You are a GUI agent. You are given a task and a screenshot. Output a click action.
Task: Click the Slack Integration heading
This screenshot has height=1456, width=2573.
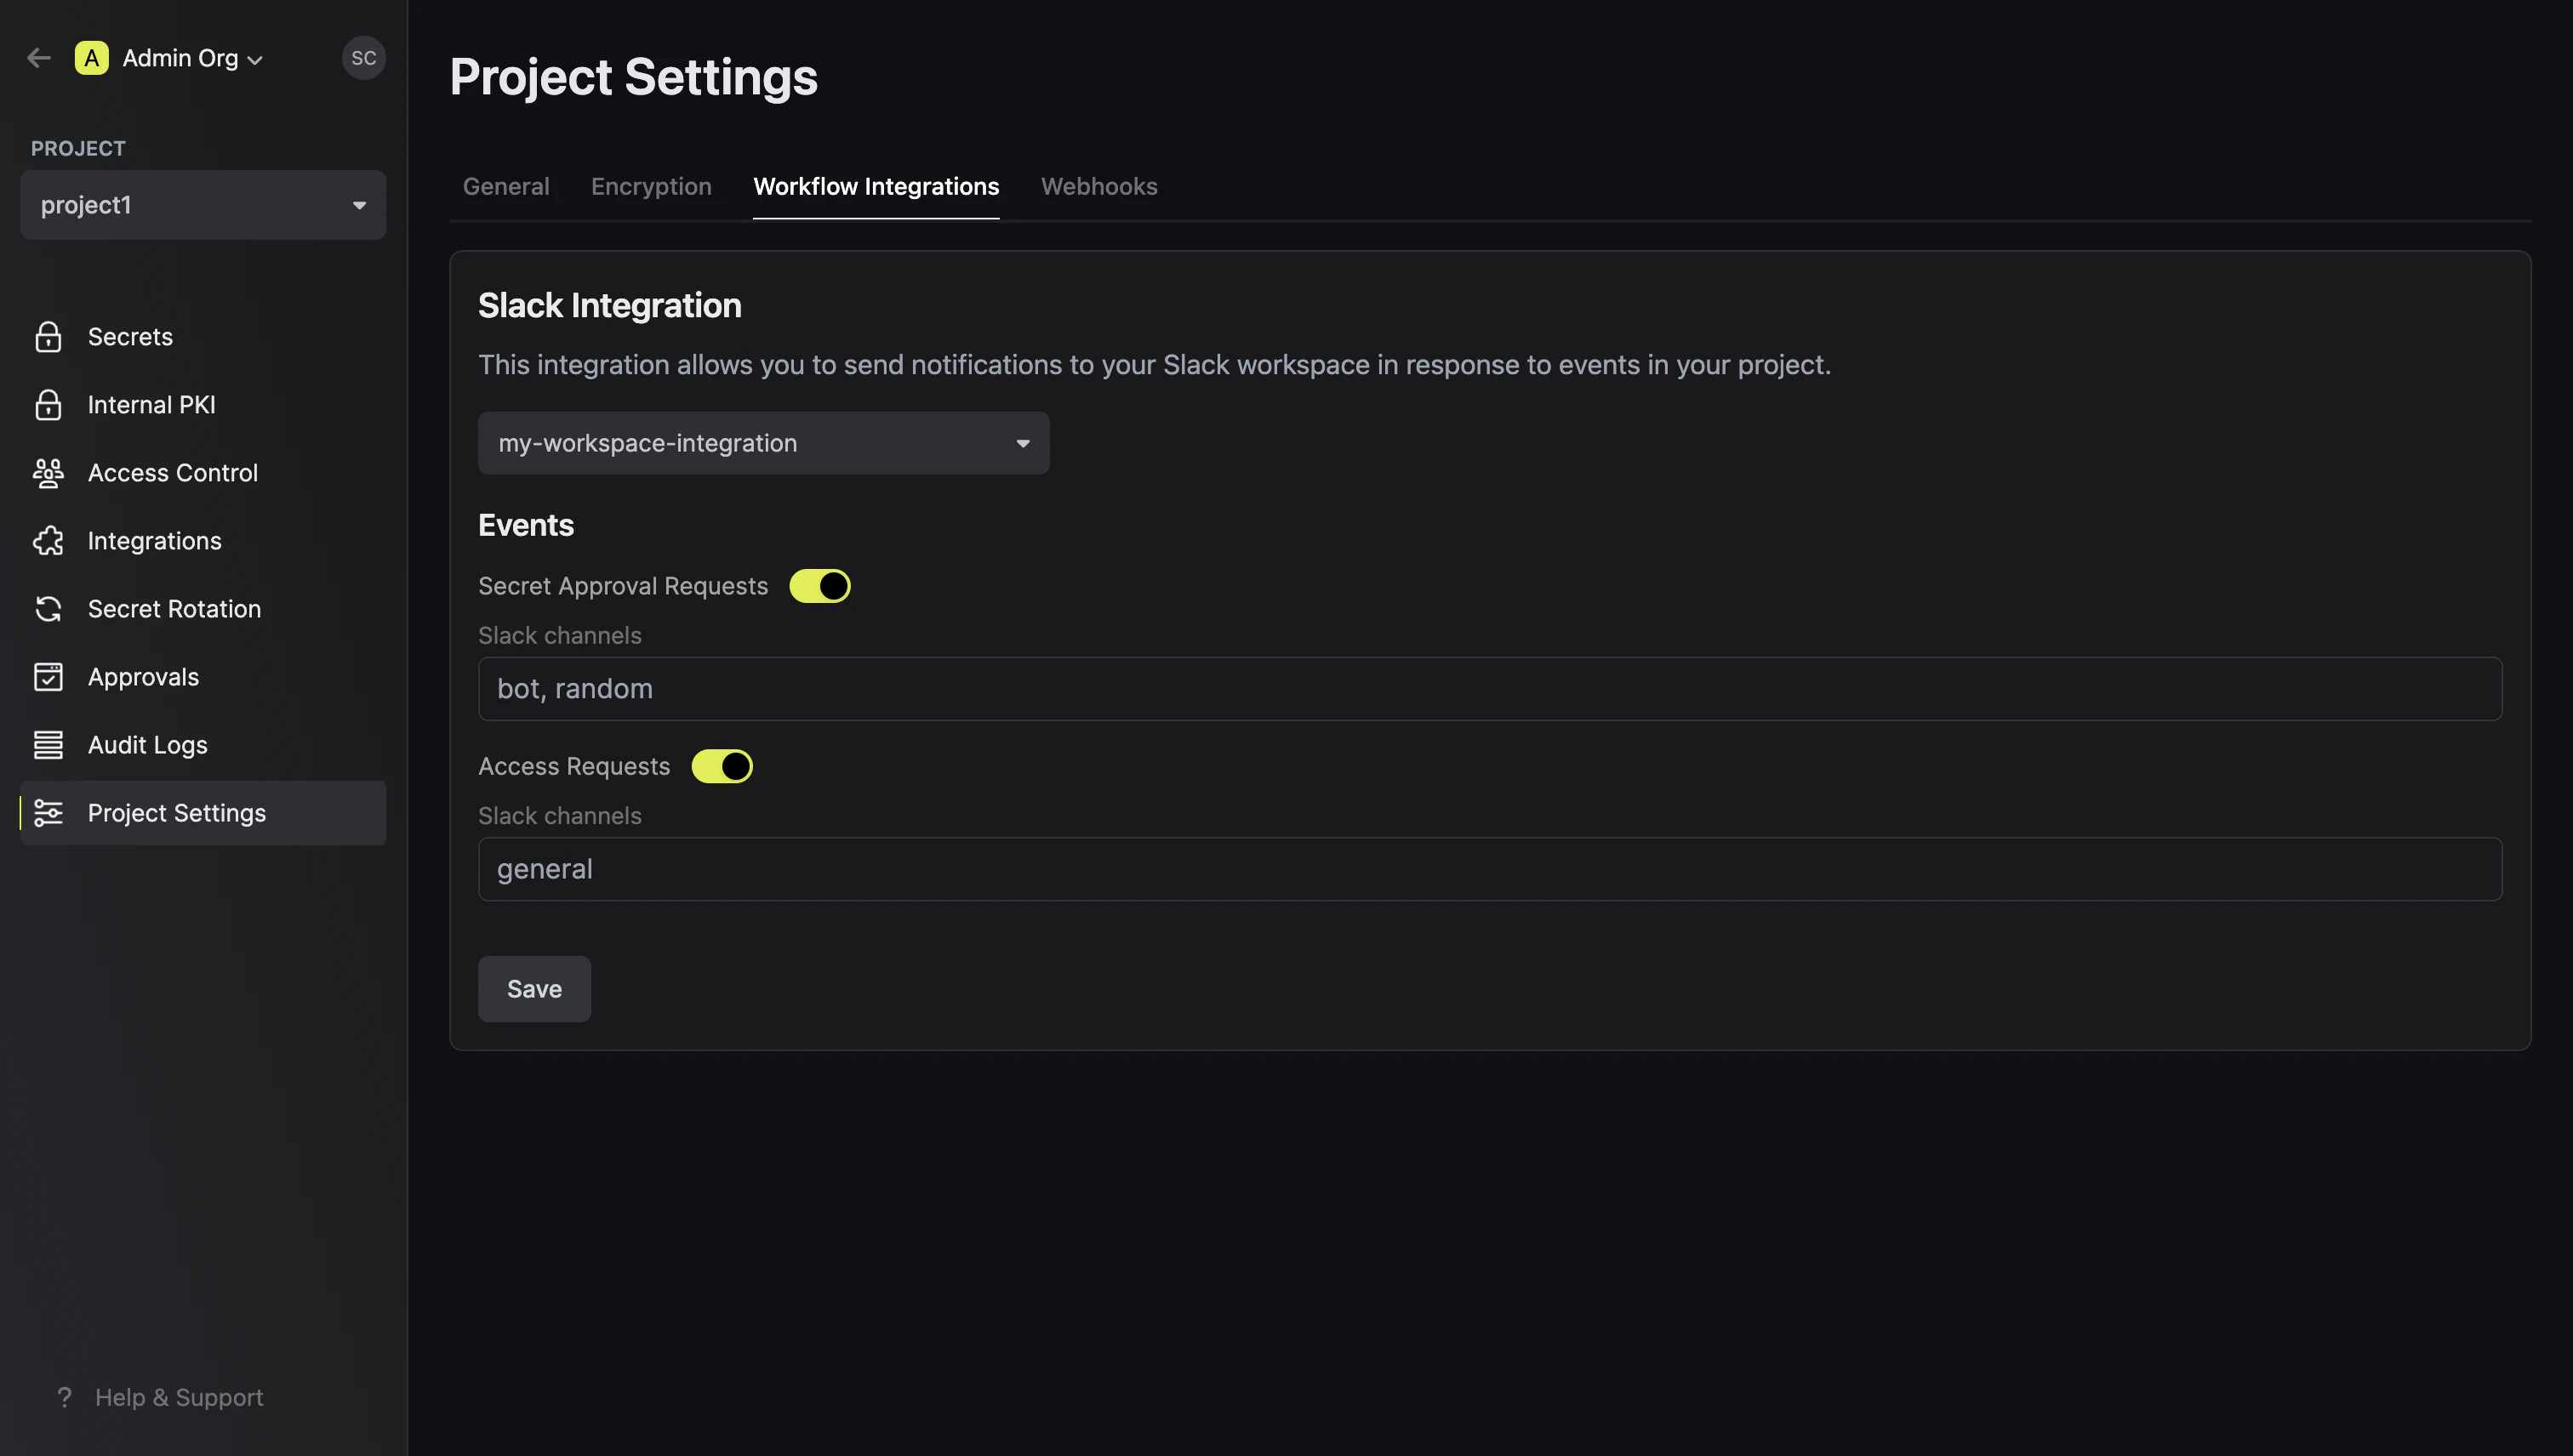[610, 306]
